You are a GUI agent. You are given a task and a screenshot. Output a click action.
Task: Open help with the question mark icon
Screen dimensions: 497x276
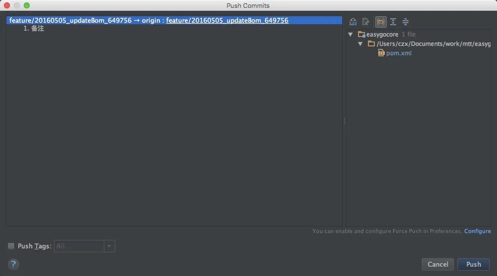[x=13, y=264]
